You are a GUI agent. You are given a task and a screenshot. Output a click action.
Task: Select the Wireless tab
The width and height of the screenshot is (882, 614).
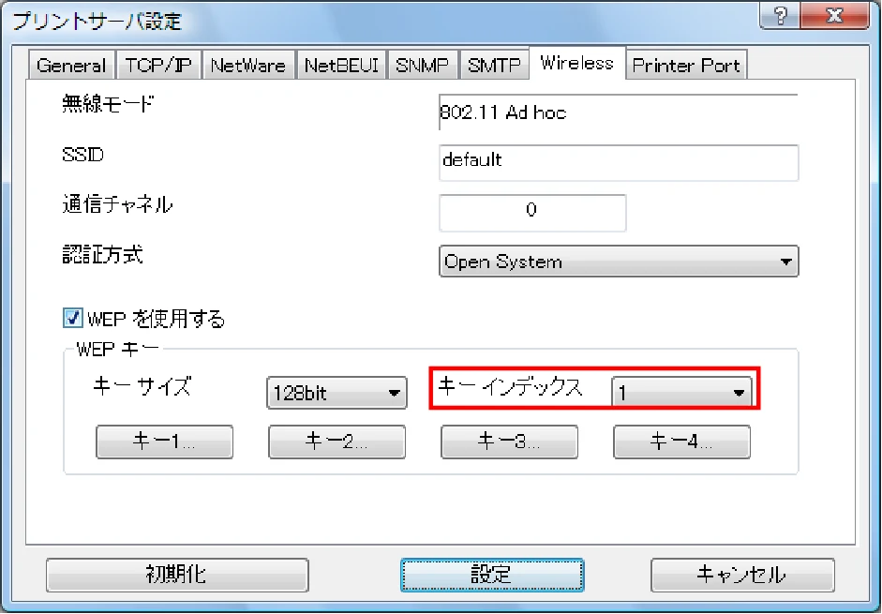tap(577, 63)
